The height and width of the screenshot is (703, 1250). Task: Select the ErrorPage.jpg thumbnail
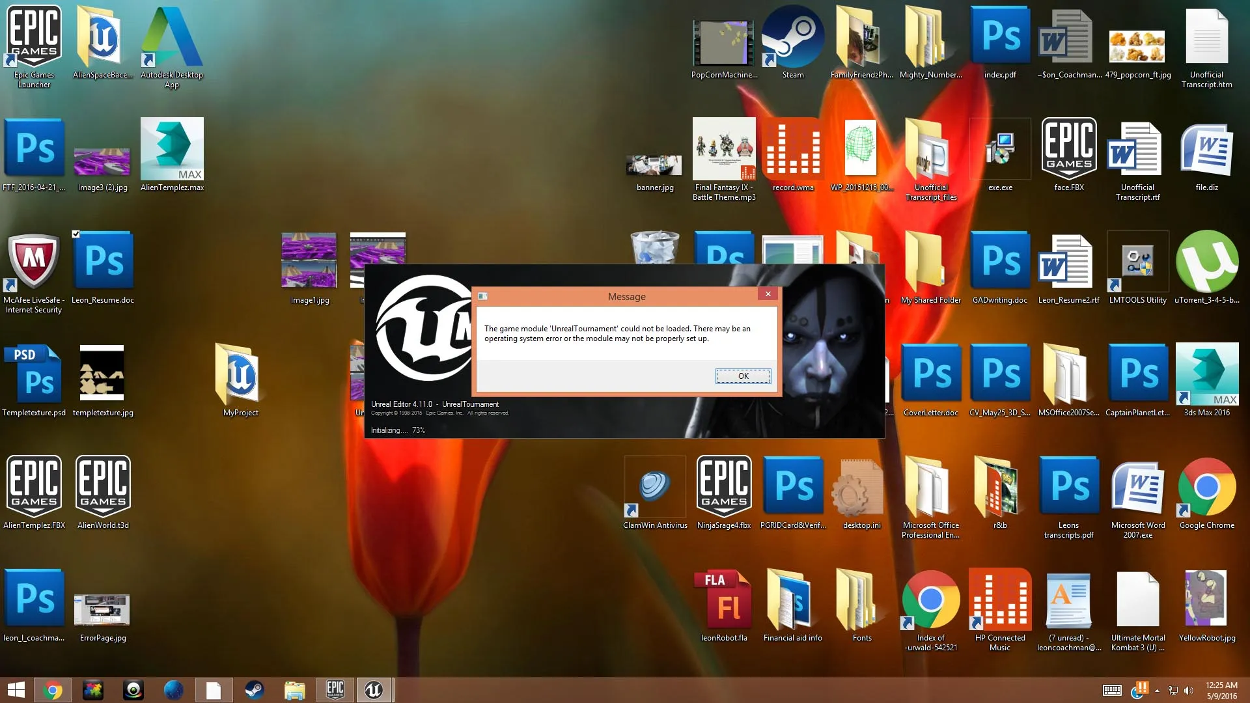103,610
